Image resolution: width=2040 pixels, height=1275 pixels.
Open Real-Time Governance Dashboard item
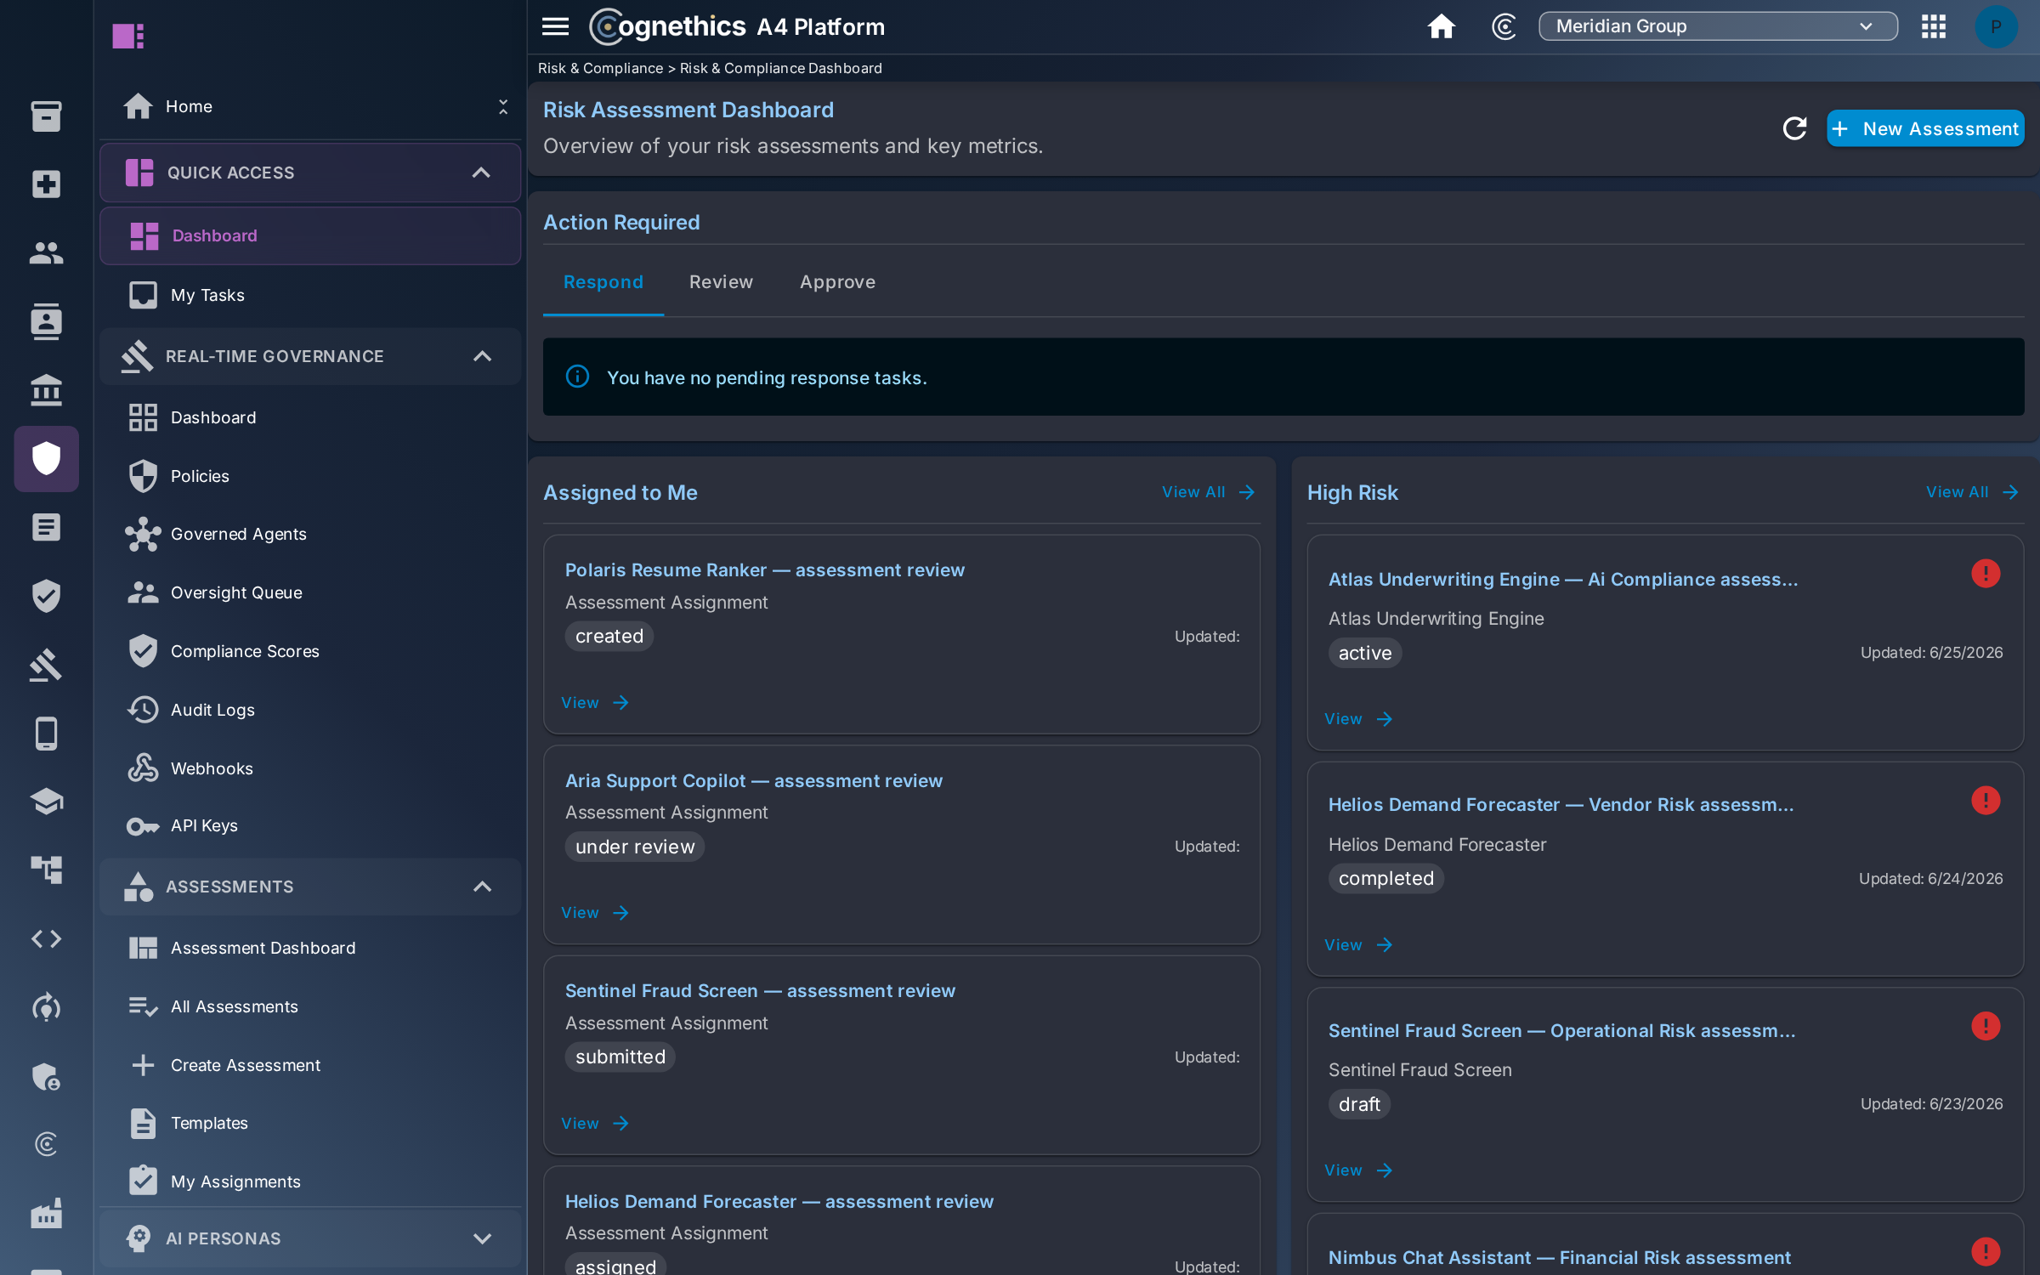(x=309, y=417)
